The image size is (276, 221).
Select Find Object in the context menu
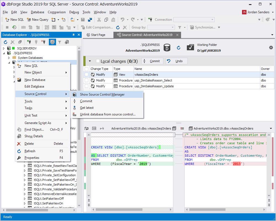point(43,130)
